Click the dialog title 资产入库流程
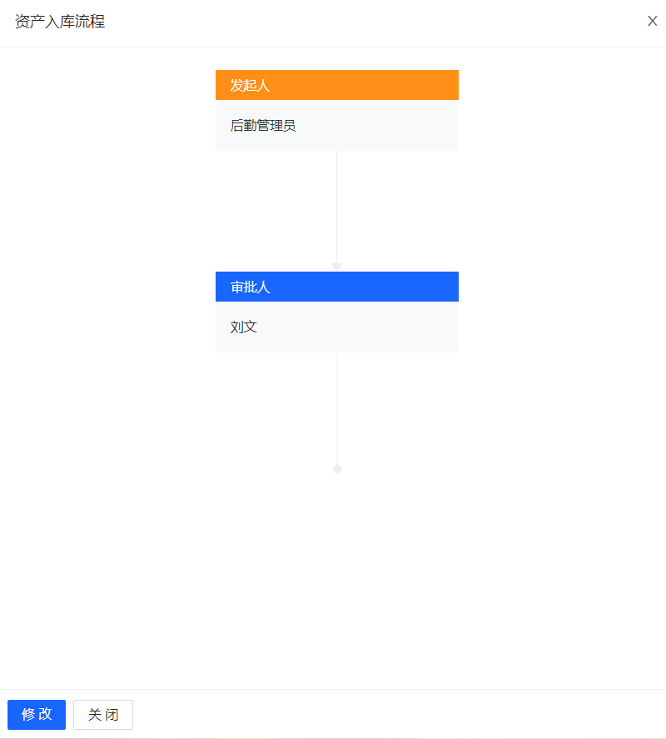 click(x=58, y=22)
